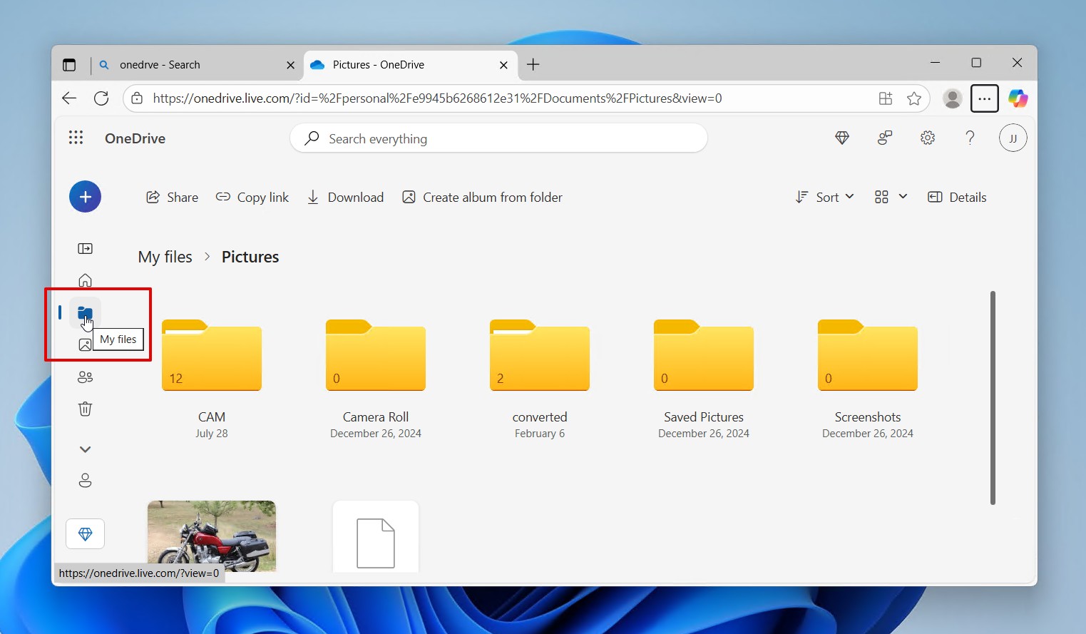Image resolution: width=1086 pixels, height=634 pixels.
Task: Open OneDrive Settings with the gear icon
Action: click(927, 138)
